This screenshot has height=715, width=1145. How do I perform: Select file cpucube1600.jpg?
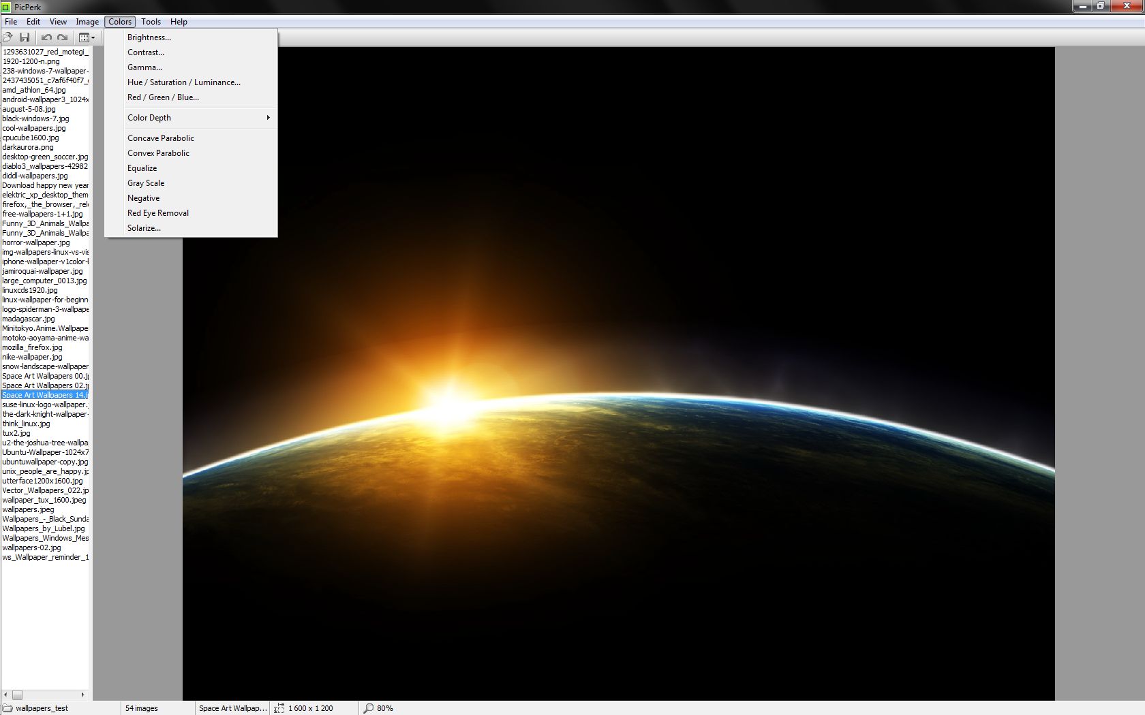tap(31, 138)
